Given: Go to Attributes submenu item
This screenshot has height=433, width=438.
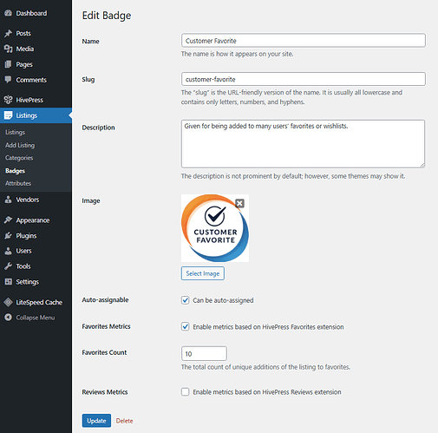Looking at the screenshot, I should pyautogui.click(x=18, y=183).
